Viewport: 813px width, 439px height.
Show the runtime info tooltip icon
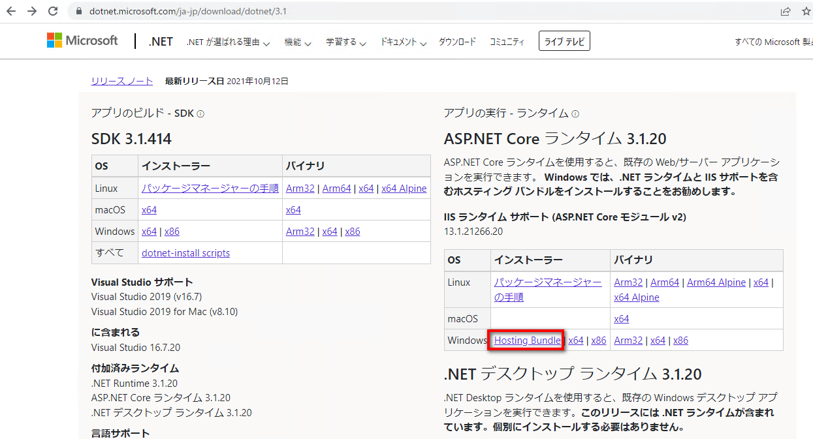(575, 114)
